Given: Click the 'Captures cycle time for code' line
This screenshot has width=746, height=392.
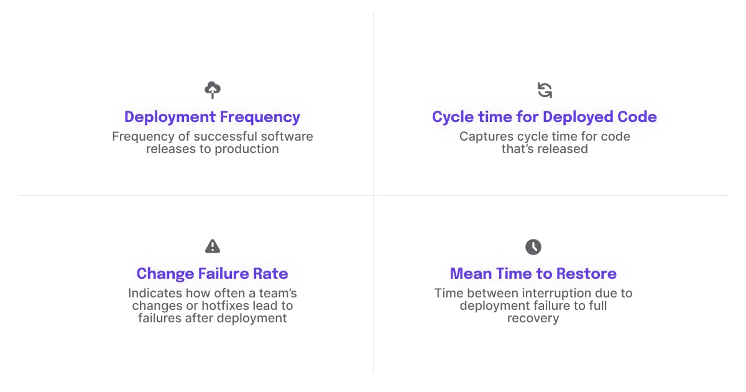Looking at the screenshot, I should (544, 136).
